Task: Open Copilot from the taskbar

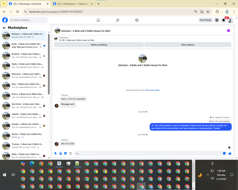Action: click(23, 163)
